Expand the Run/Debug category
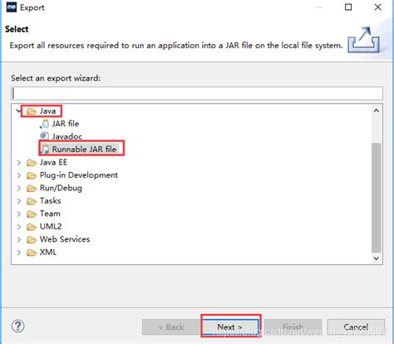The height and width of the screenshot is (344, 394). pos(19,189)
